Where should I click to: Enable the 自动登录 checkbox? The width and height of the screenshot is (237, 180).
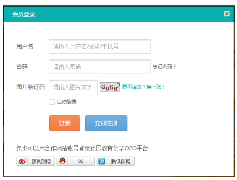pos(52,102)
